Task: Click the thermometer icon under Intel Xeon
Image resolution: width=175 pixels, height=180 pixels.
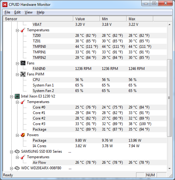Action: tap(23, 102)
